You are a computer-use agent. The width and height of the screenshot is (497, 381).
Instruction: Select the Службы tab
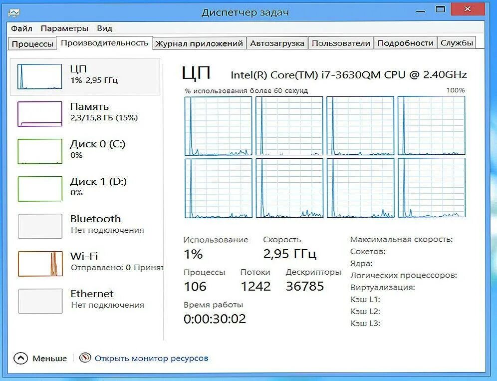click(x=457, y=43)
